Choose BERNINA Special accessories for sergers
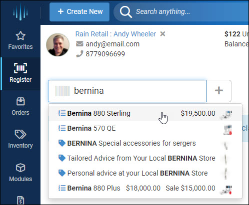 [145, 143]
